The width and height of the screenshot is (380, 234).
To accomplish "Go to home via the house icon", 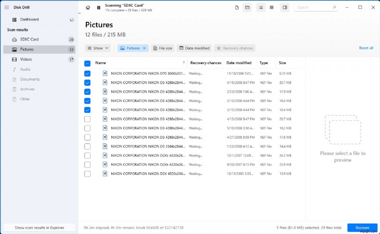I will click(x=88, y=8).
